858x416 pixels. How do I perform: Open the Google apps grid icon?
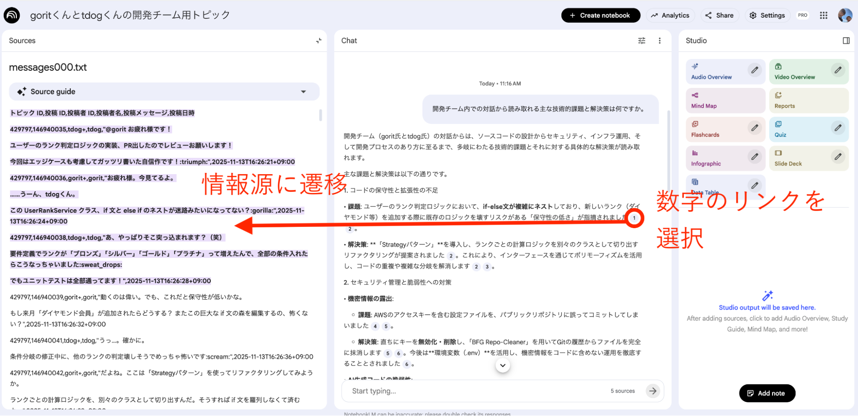pos(823,15)
